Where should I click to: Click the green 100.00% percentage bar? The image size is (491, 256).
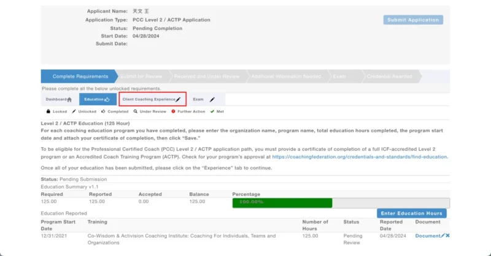point(282,203)
